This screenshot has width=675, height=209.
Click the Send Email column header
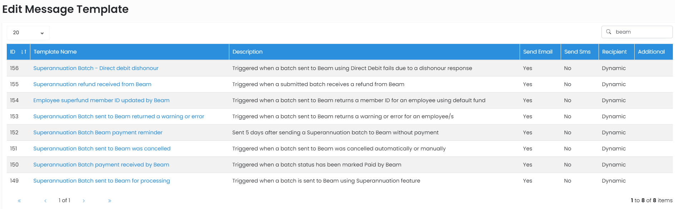pyautogui.click(x=537, y=52)
